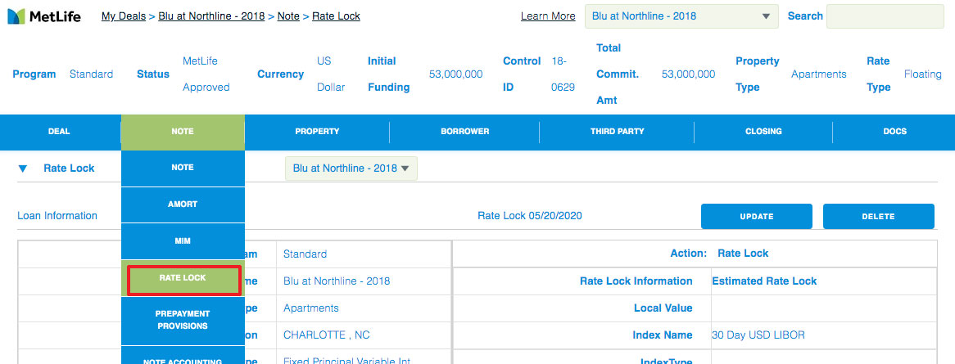
Task: Open the DOCS tab
Action: [894, 132]
